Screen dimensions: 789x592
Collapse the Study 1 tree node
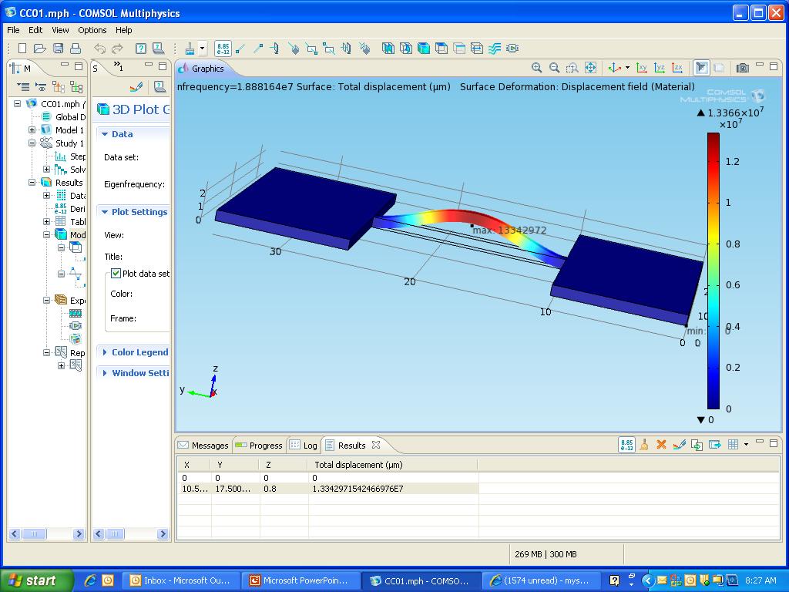coord(32,143)
